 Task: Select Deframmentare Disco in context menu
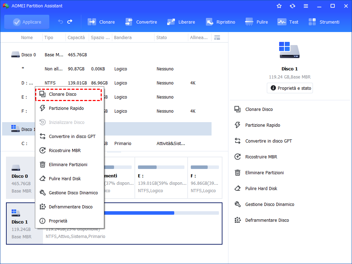[69, 207]
